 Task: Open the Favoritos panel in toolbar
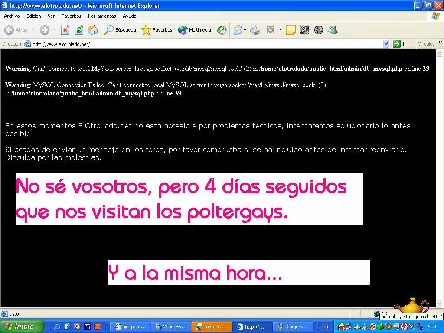[157, 30]
